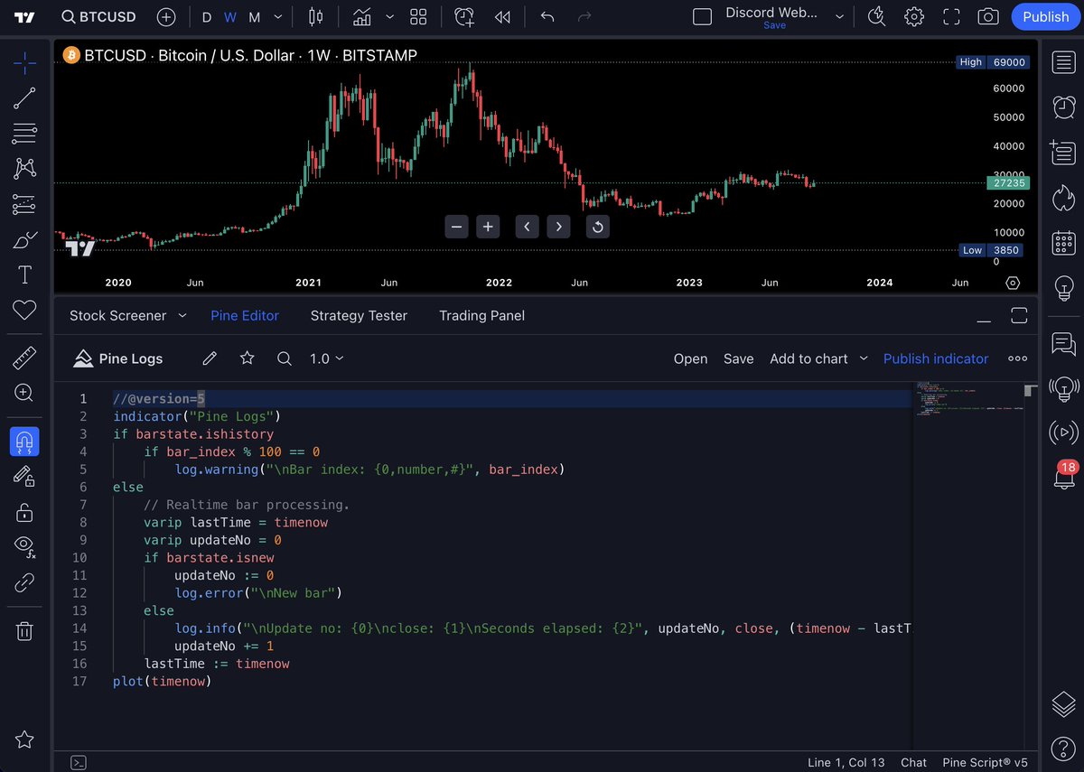
Task: Expand the arrow beside the Indicators icon
Action: 389,17
